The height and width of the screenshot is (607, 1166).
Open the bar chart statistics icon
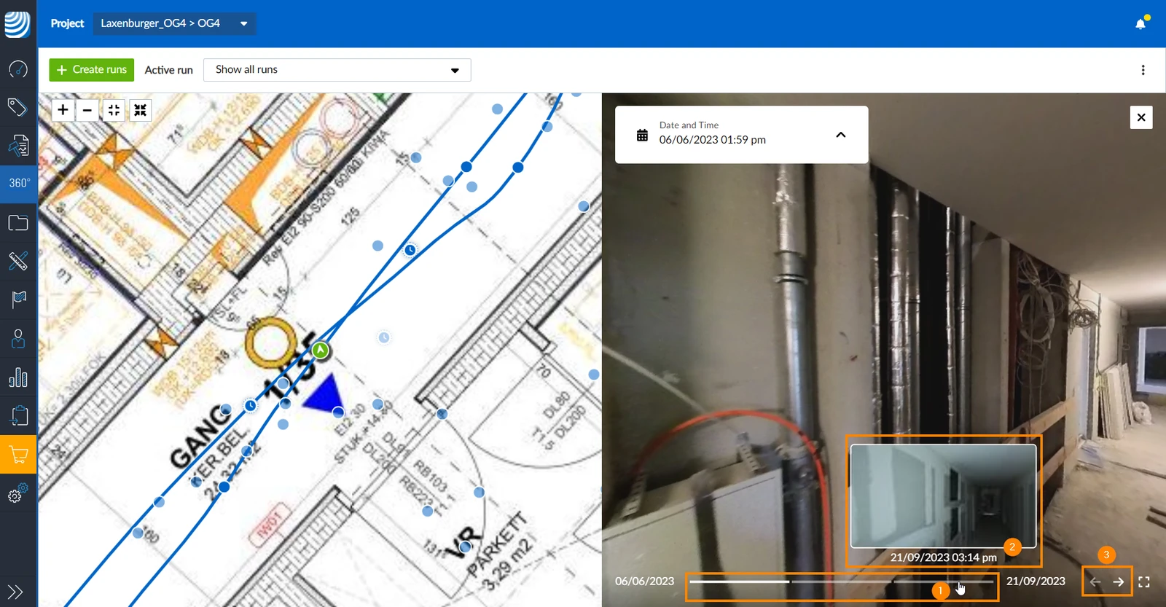(18, 377)
